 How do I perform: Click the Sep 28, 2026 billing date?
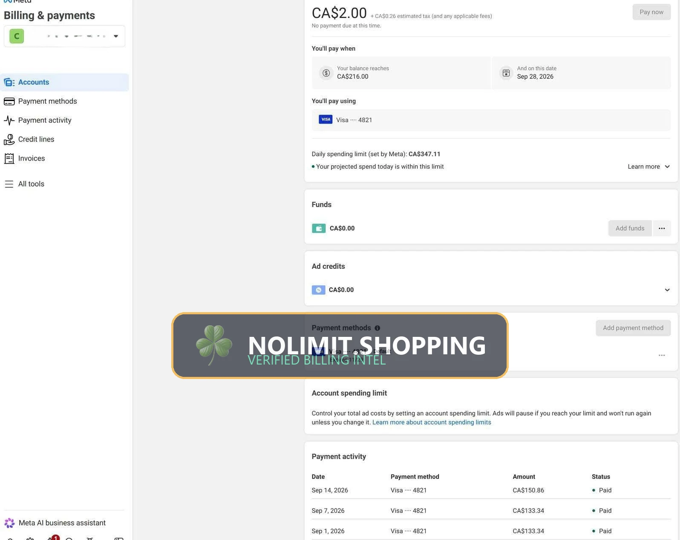535,77
